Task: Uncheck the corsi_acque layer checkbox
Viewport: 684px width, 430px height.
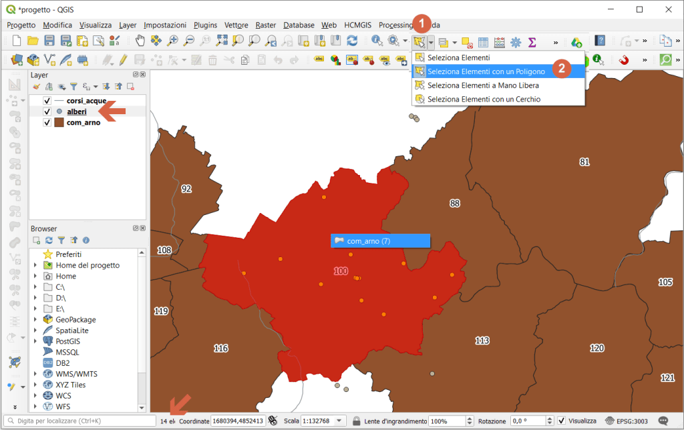Action: (47, 101)
